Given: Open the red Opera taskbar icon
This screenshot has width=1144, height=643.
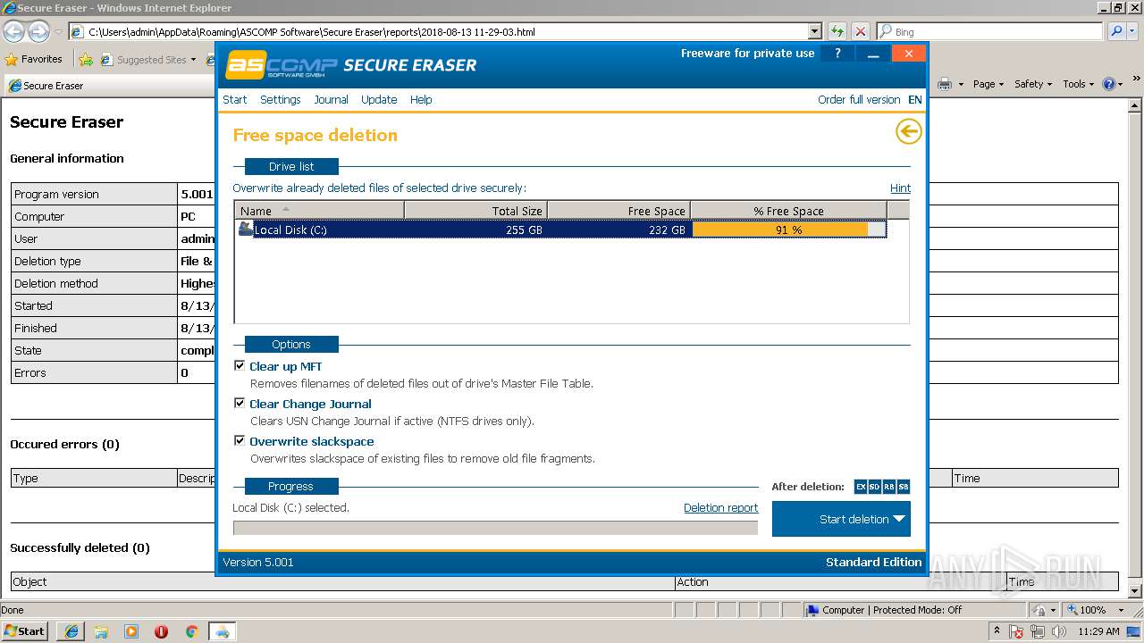Looking at the screenshot, I should [x=161, y=631].
